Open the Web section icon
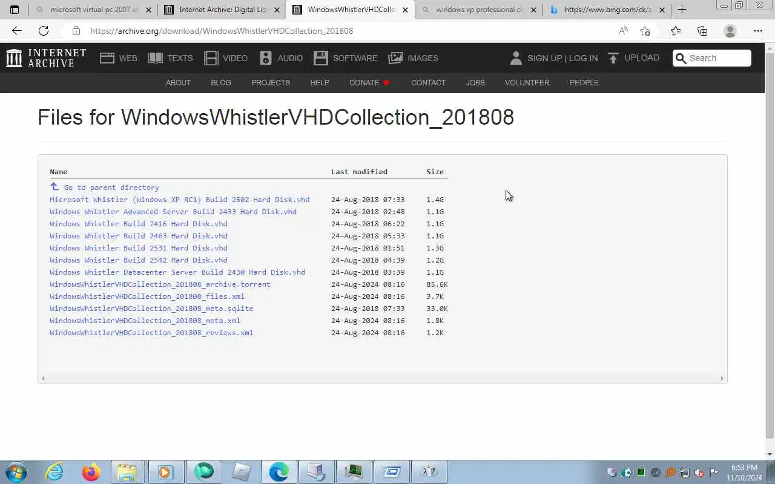The image size is (775, 484). [x=107, y=58]
